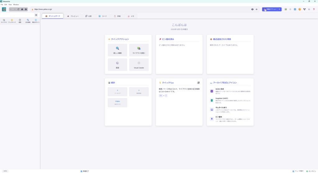Switch to the メモ tab
This screenshot has width=318, height=173.
[131, 16]
